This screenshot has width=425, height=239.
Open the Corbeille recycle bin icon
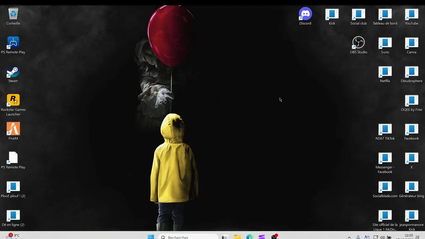pos(13,17)
